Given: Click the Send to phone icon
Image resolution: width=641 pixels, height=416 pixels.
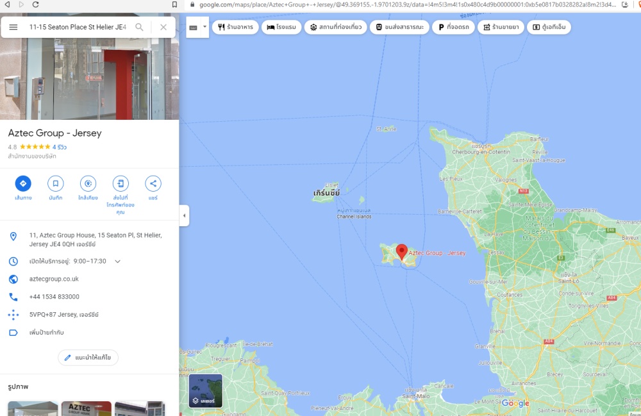Looking at the screenshot, I should pos(121,184).
